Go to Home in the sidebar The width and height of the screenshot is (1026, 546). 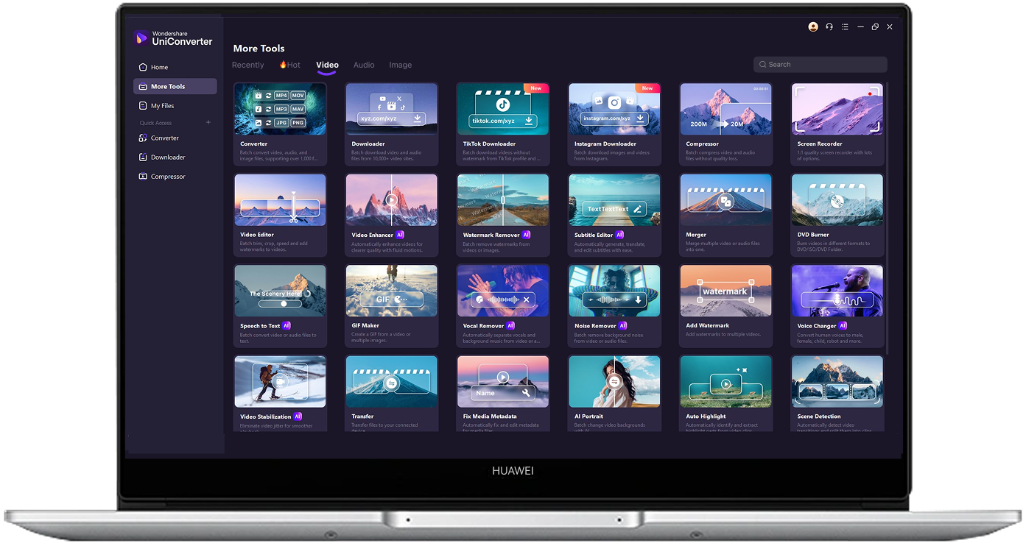(x=175, y=67)
